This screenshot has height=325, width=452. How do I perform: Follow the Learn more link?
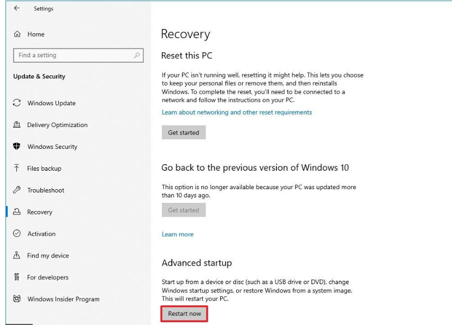click(x=177, y=234)
